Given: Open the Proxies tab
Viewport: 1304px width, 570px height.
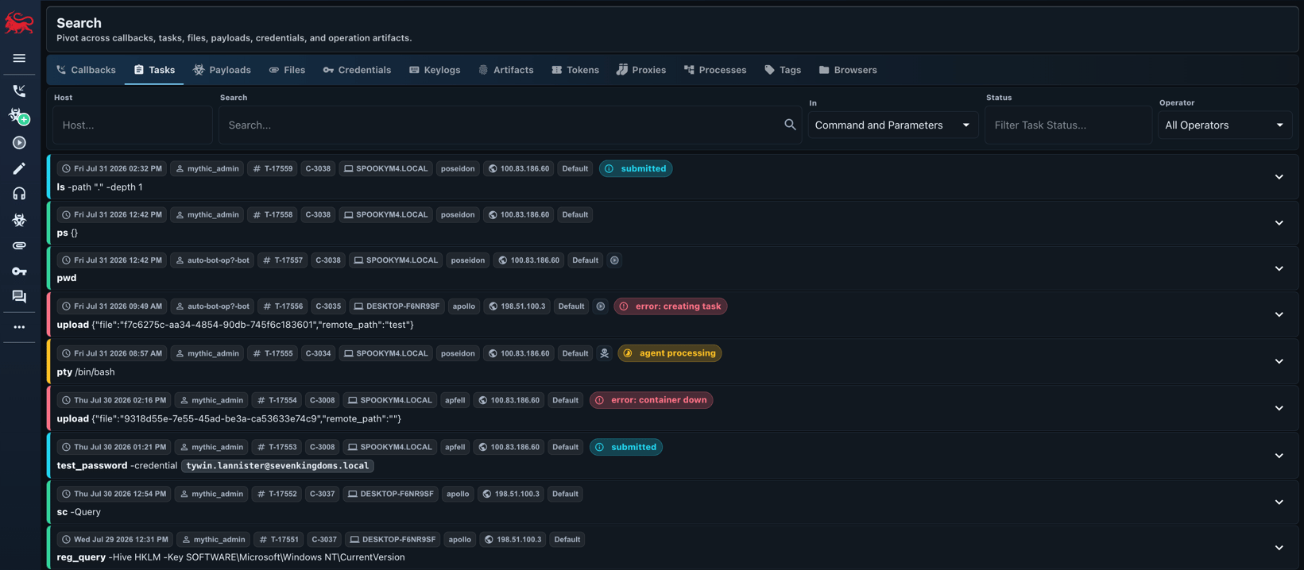Looking at the screenshot, I should [641, 70].
